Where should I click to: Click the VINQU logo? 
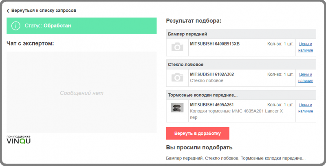[18, 140]
